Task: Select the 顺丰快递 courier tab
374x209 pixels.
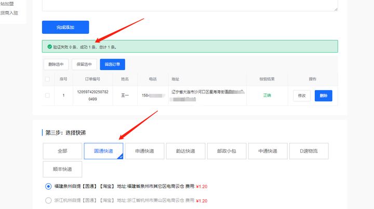Action: (62, 169)
